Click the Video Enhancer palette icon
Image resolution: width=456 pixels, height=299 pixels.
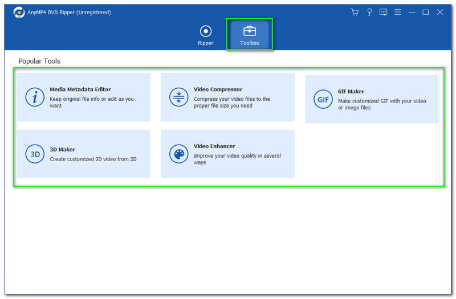tap(178, 154)
